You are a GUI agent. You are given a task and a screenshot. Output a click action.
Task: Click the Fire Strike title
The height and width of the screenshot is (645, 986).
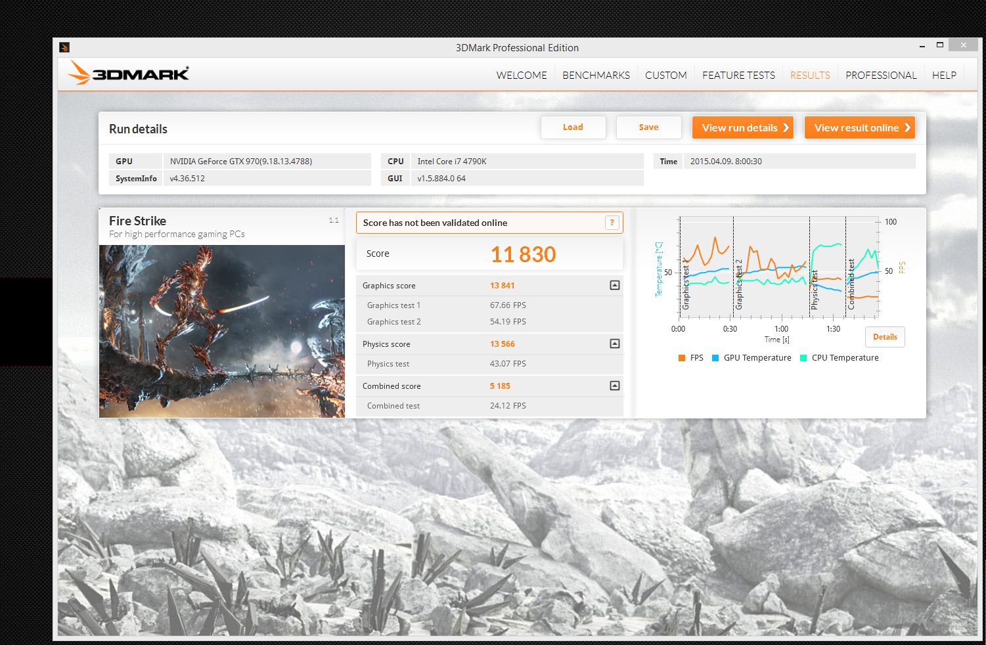click(137, 221)
